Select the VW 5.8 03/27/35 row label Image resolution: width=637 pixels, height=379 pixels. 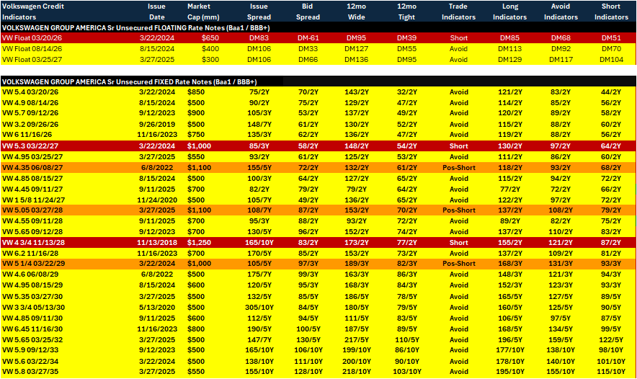tap(30, 372)
